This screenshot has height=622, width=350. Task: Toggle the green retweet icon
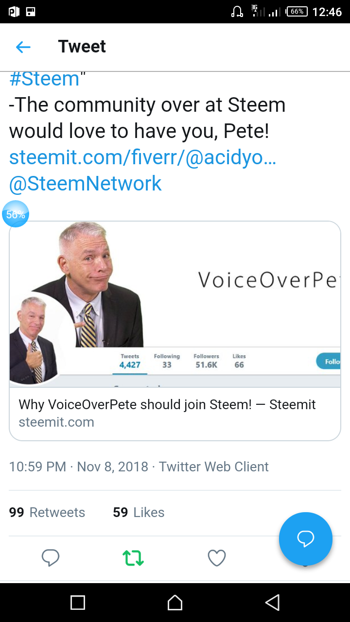[x=134, y=557]
